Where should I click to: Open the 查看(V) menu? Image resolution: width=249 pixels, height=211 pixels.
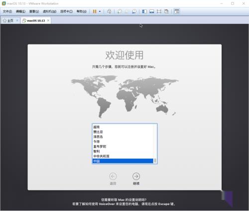(34, 11)
